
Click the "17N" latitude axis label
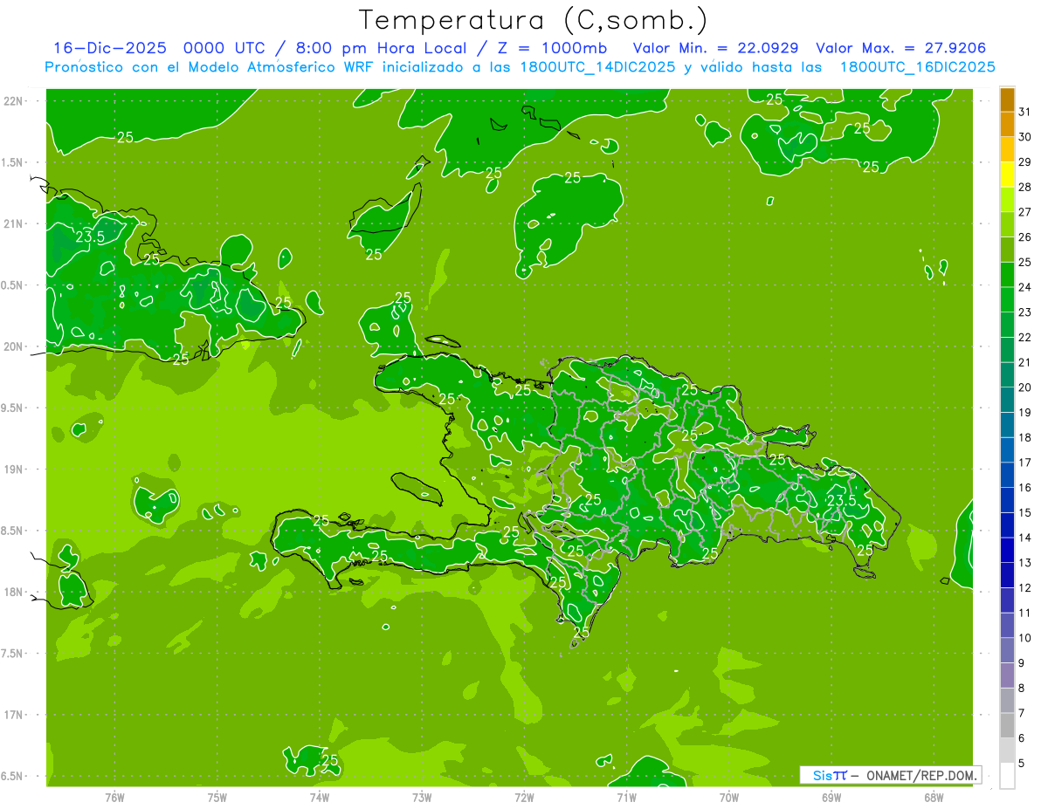(15, 715)
